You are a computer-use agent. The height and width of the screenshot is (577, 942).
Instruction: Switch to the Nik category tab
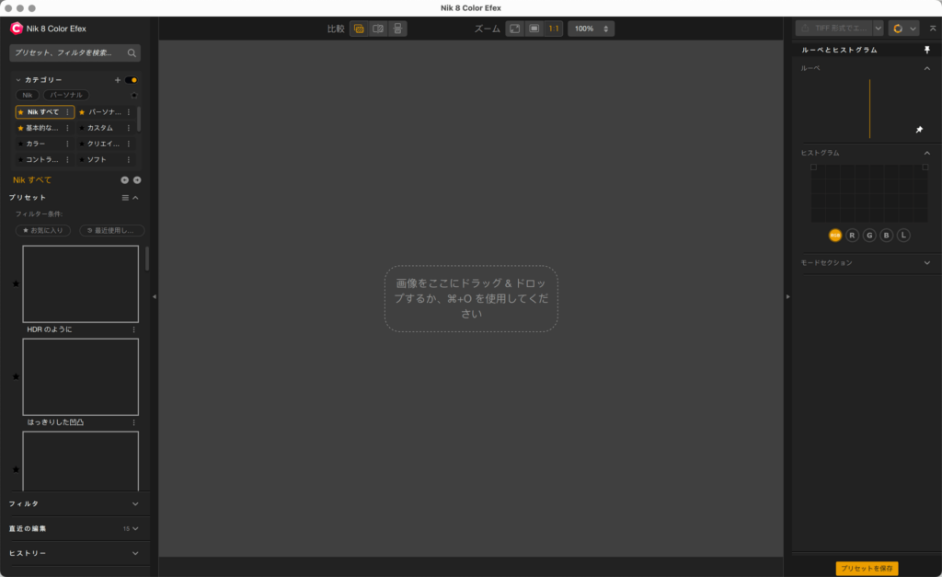pyautogui.click(x=28, y=95)
